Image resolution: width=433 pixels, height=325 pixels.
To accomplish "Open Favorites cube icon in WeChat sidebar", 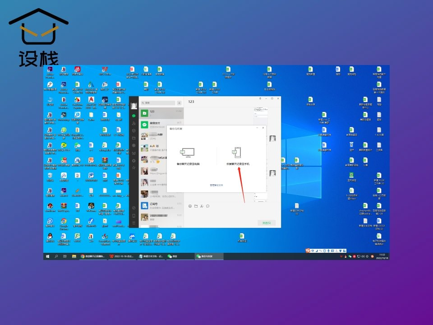I will pos(134,130).
